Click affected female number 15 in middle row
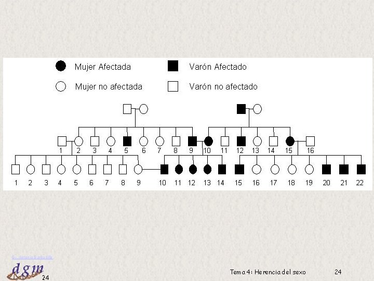 click(290, 141)
